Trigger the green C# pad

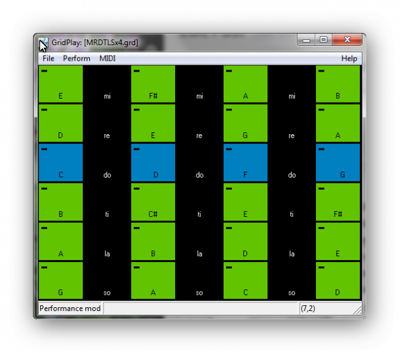pos(153,202)
